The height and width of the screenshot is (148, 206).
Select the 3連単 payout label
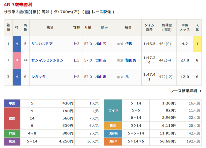pyautogui.click(x=113, y=141)
